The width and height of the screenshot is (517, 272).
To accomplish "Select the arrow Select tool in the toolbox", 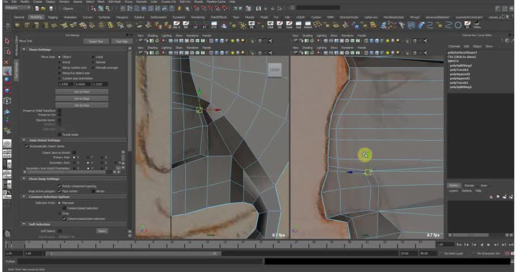I will pos(7,41).
